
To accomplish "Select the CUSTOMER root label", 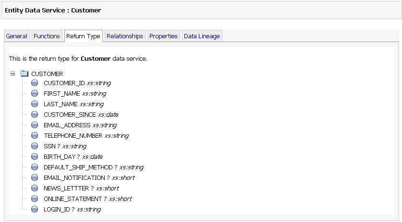I will (47, 74).
